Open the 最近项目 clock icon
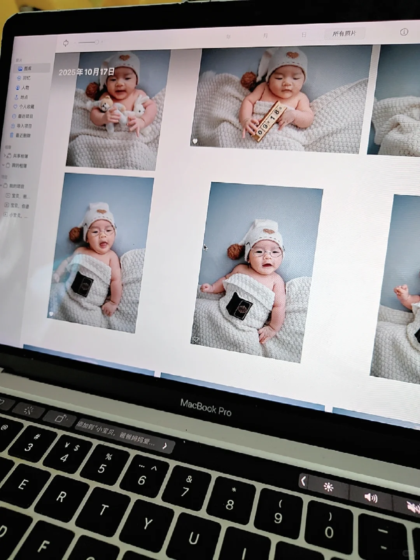420x560 pixels. (14, 116)
